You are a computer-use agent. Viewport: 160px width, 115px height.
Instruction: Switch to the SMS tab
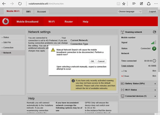(28, 12)
